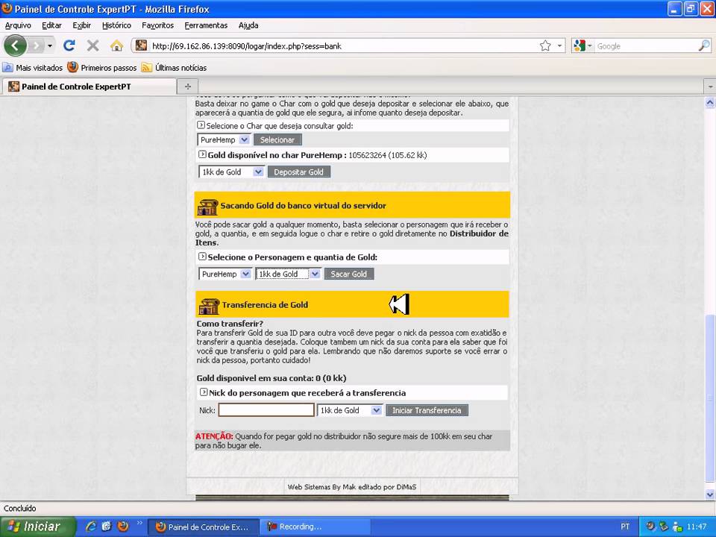Go to the home page icon
The image size is (716, 537).
(x=116, y=45)
